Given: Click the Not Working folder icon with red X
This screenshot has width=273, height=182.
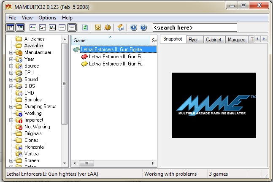Looking at the screenshot, I should [19, 127].
